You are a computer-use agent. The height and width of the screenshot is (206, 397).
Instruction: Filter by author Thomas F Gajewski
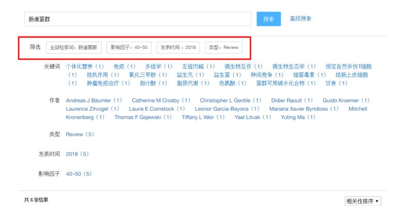(x=143, y=117)
